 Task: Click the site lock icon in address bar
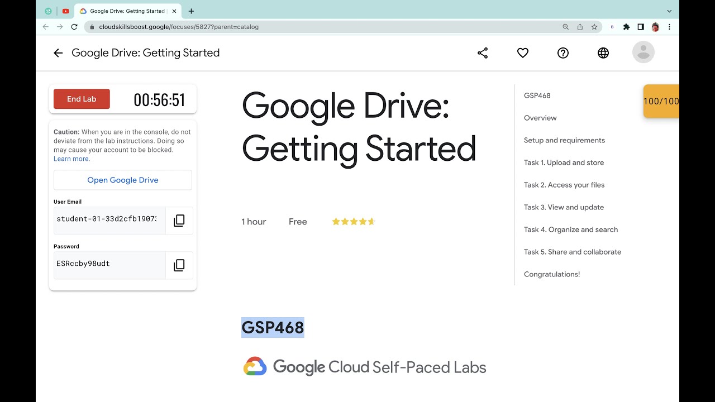point(92,27)
